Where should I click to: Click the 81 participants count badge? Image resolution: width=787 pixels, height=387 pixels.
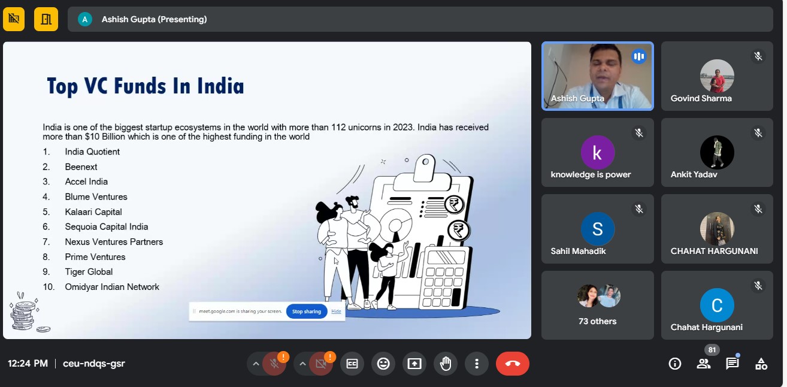click(x=712, y=350)
